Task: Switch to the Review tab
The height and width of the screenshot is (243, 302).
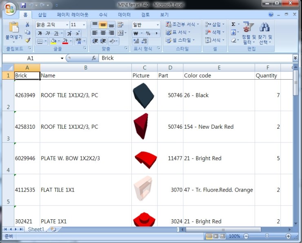Action: pos(145,15)
